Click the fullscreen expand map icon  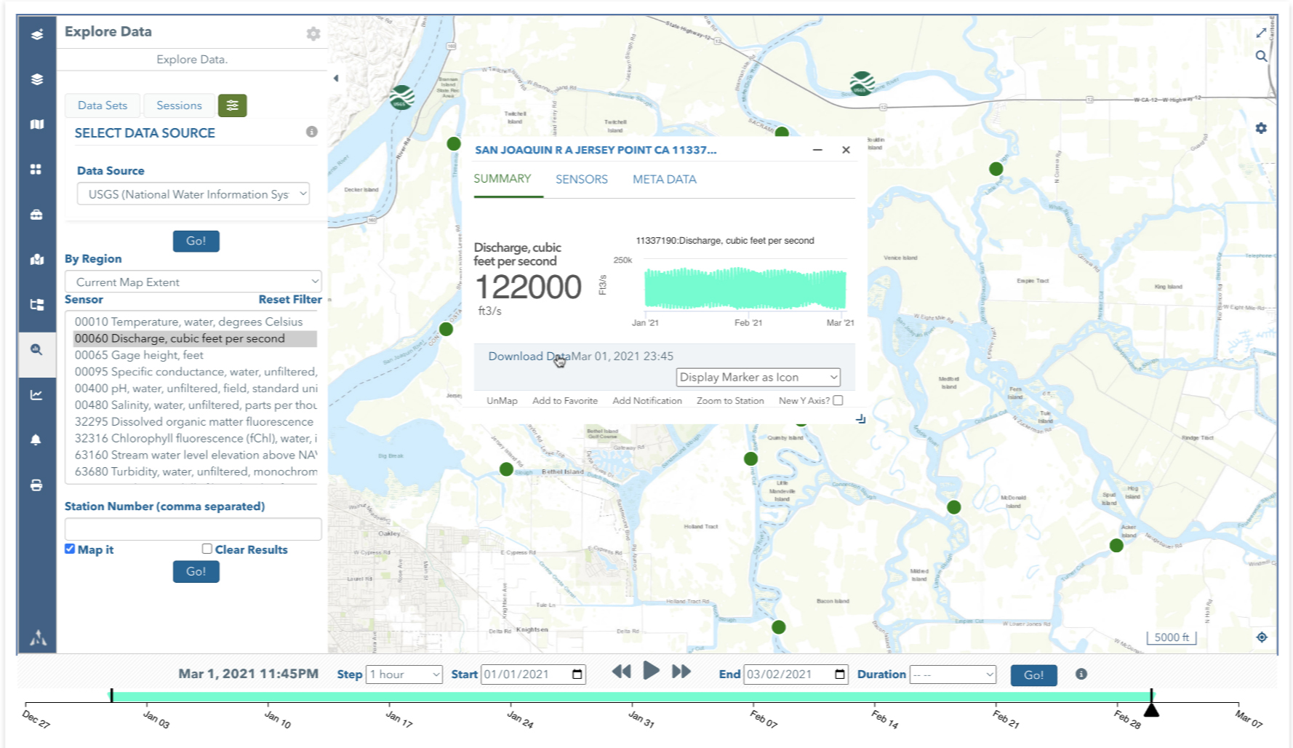[x=1262, y=33]
